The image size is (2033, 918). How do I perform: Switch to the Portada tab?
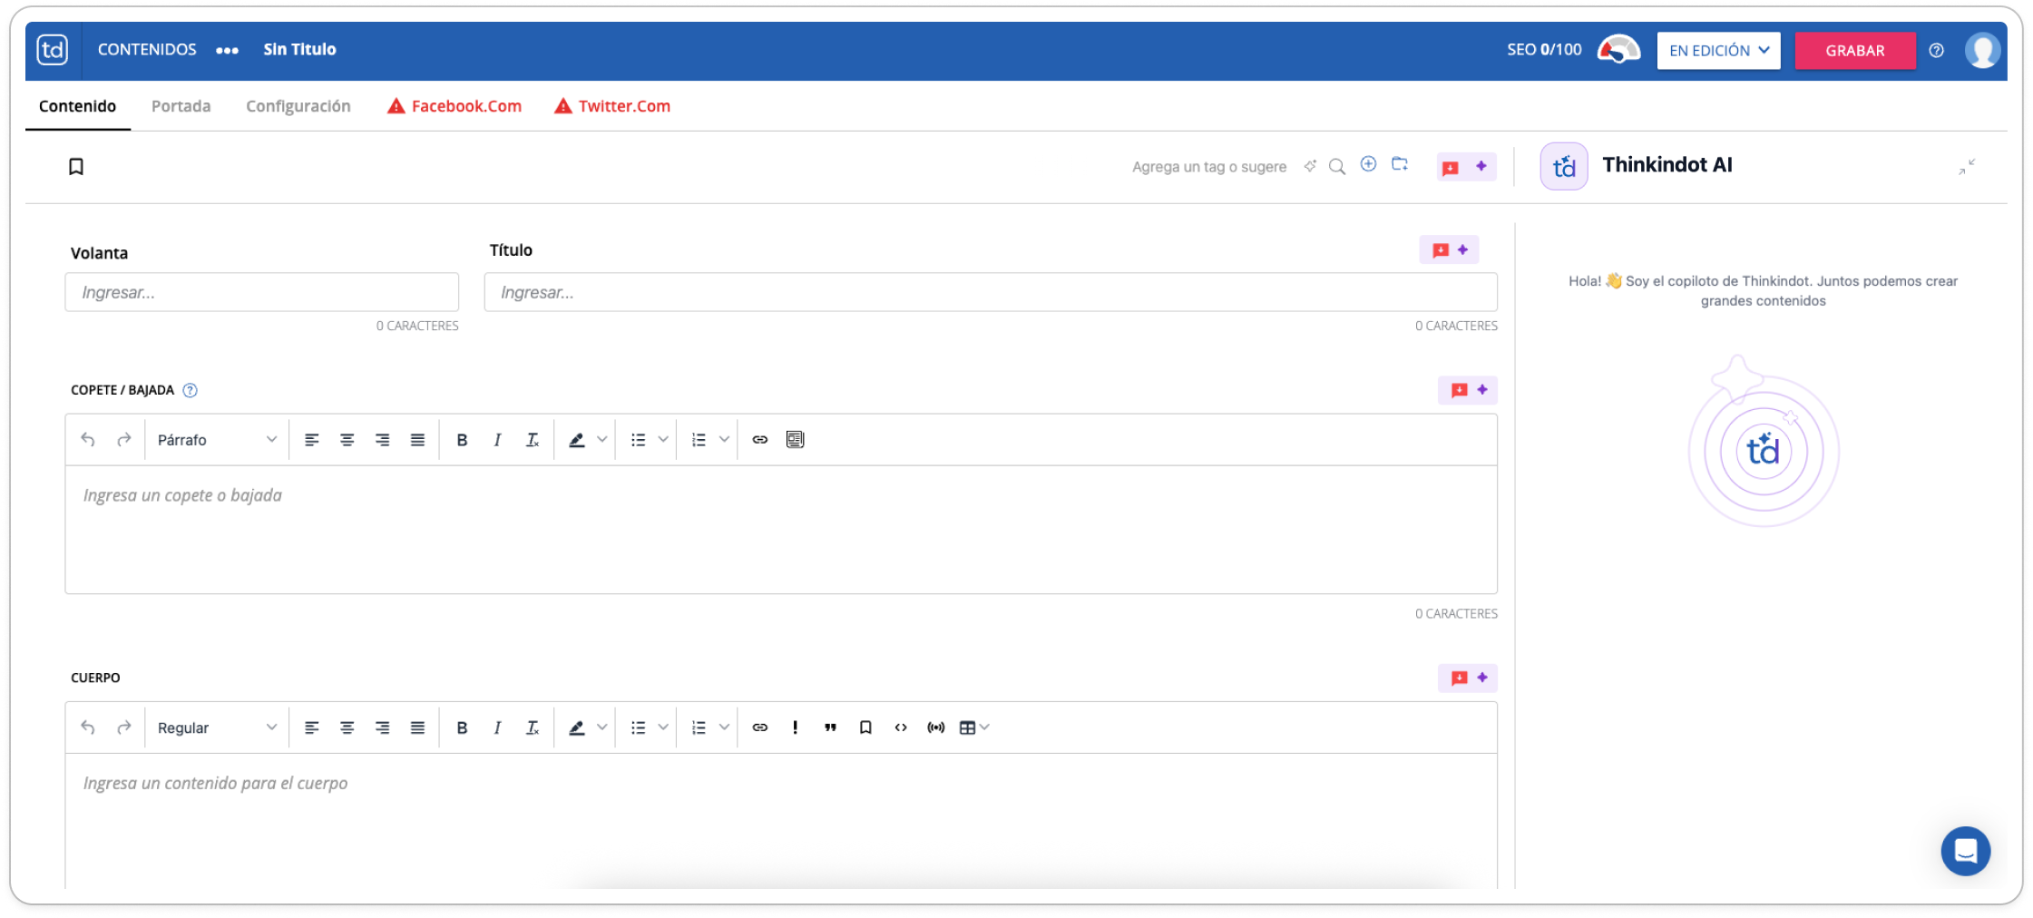pos(181,106)
